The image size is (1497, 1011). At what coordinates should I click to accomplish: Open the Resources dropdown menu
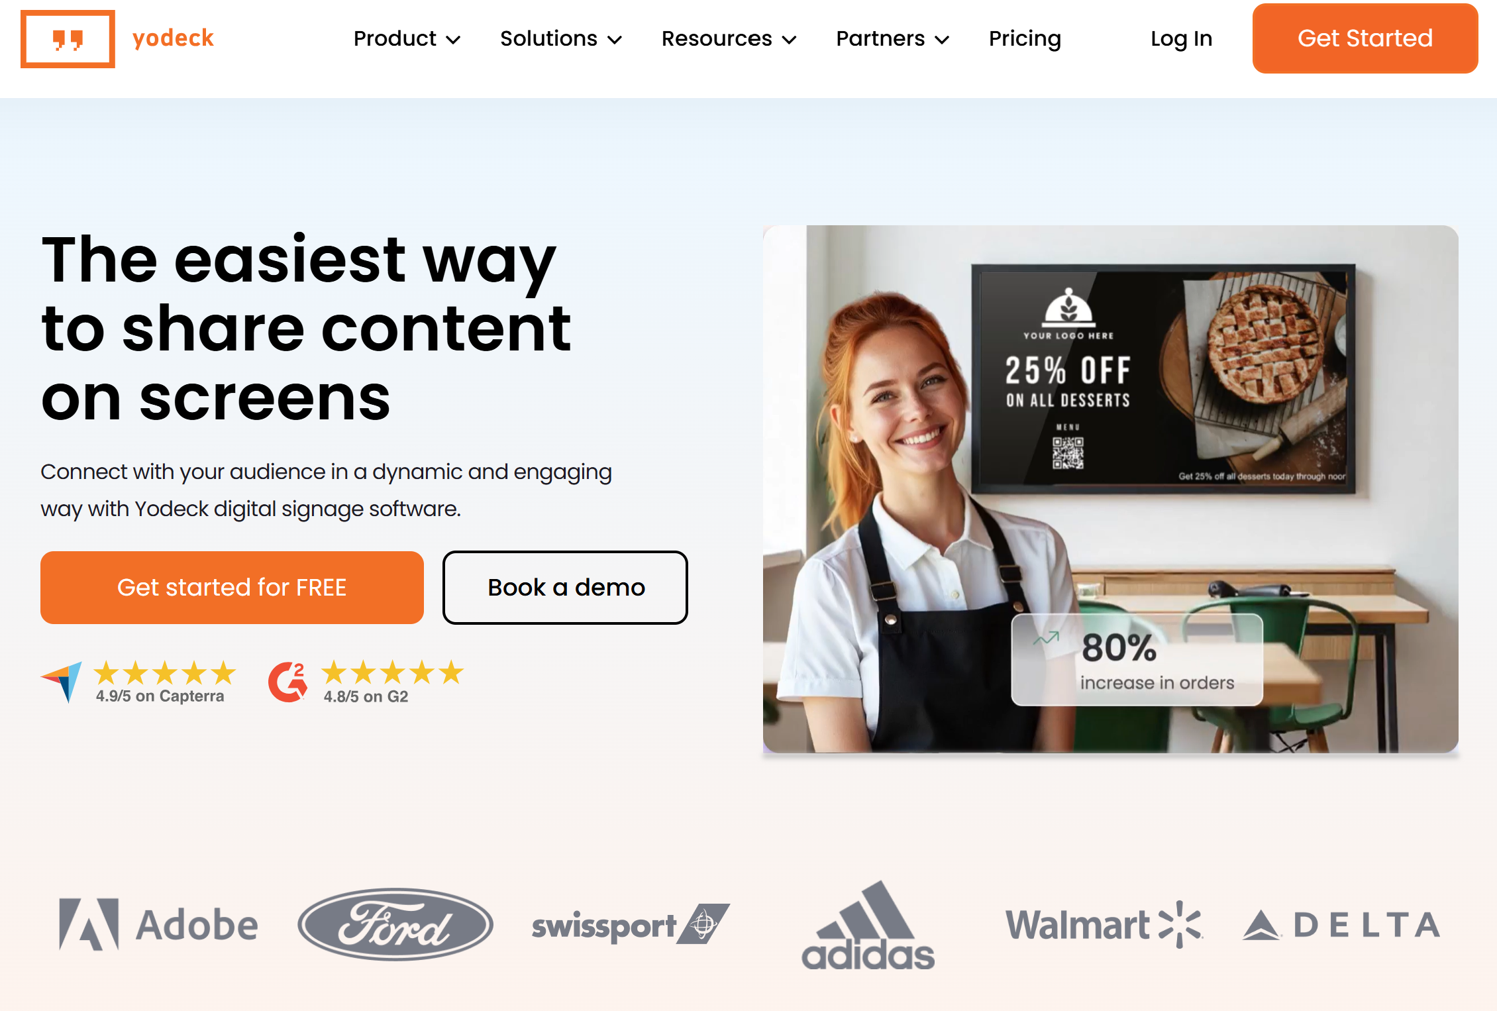point(729,39)
